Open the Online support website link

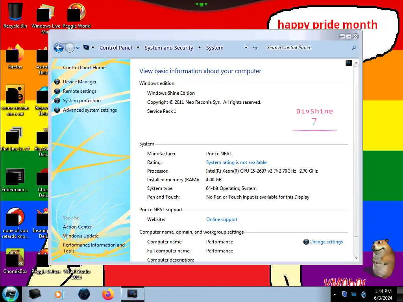(222, 219)
